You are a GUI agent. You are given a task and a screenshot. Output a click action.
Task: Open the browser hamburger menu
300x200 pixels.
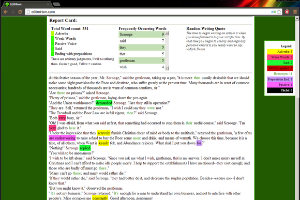pyautogui.click(x=295, y=12)
